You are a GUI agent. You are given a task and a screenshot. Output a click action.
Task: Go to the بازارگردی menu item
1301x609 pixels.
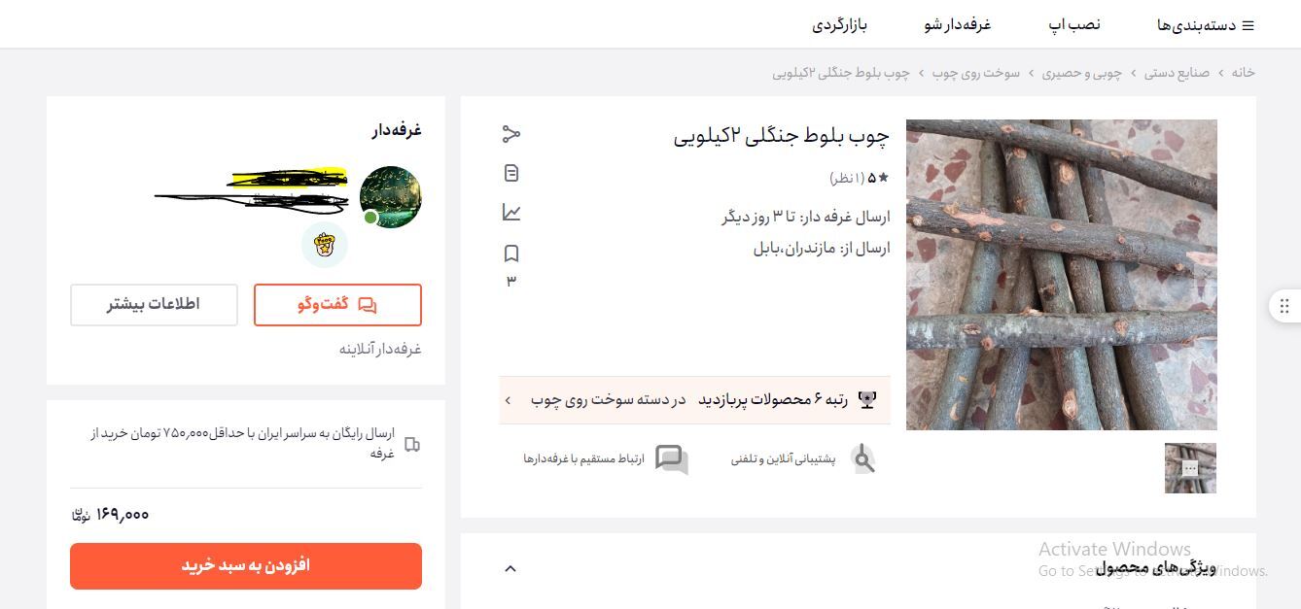pyautogui.click(x=840, y=24)
